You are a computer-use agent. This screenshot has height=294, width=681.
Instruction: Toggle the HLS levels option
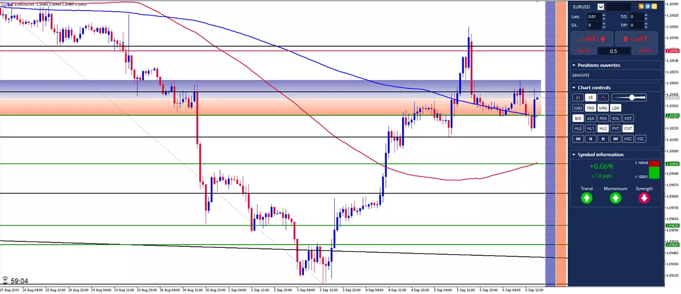(603, 128)
